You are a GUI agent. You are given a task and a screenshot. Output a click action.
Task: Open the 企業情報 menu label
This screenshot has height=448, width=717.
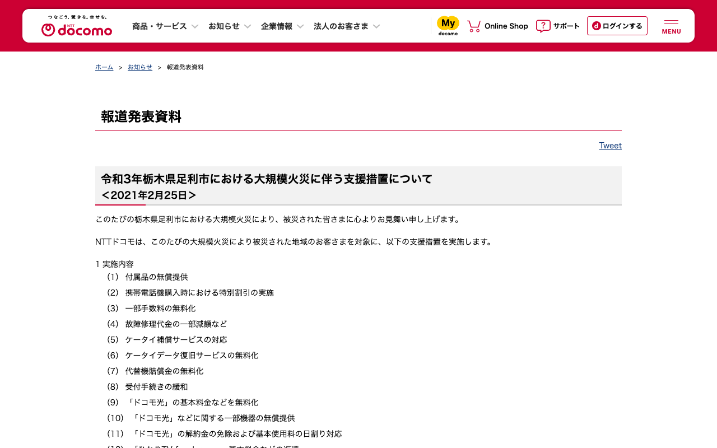(277, 26)
